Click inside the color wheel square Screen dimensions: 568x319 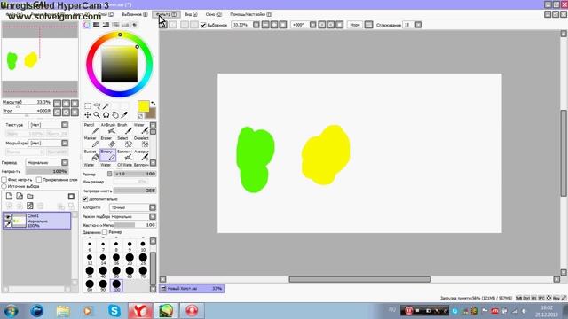[x=119, y=65]
